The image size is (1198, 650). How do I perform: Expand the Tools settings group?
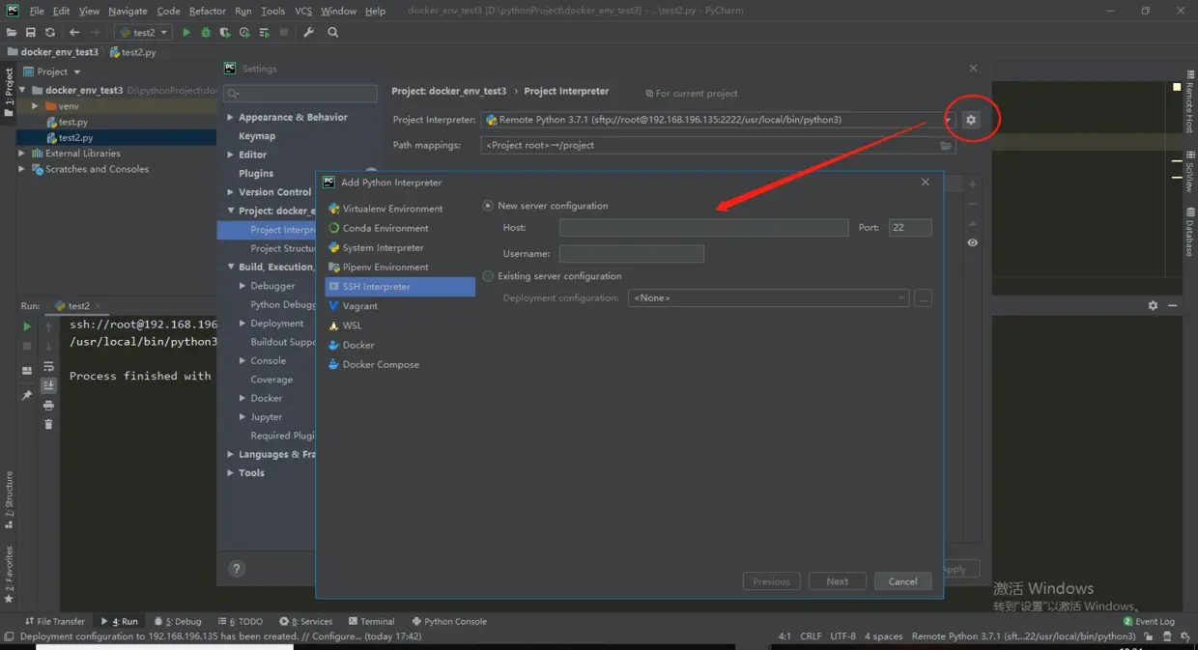(x=230, y=473)
